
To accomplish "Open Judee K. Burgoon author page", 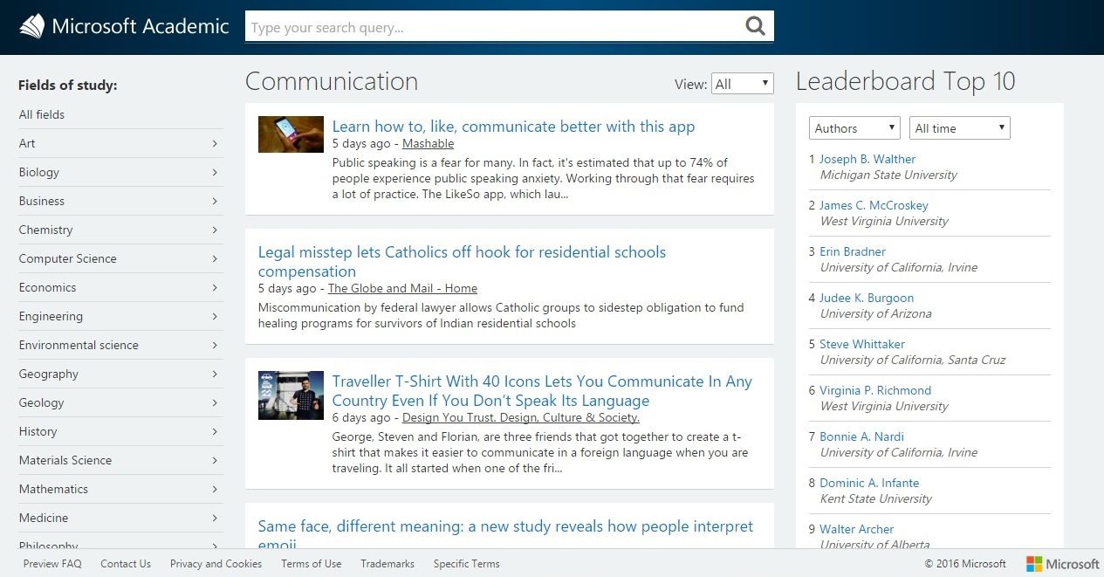I will click(x=866, y=298).
